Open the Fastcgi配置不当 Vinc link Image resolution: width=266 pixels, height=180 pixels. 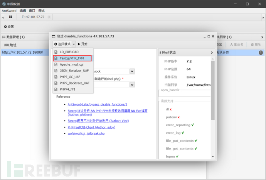tap(98, 121)
